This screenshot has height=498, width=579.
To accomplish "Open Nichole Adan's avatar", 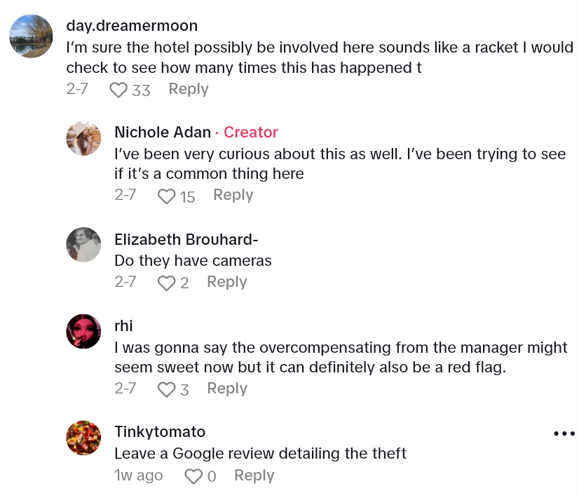I will (x=83, y=138).
